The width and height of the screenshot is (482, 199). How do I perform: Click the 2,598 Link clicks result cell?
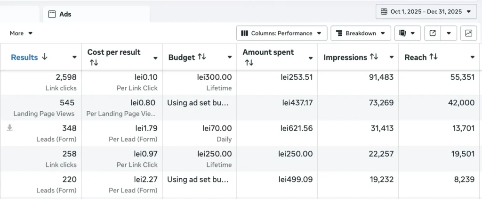pos(41,82)
